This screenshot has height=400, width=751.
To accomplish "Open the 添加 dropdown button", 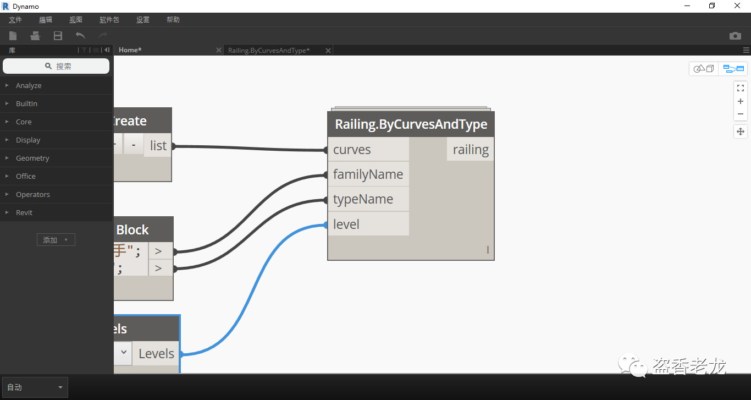I will click(56, 240).
